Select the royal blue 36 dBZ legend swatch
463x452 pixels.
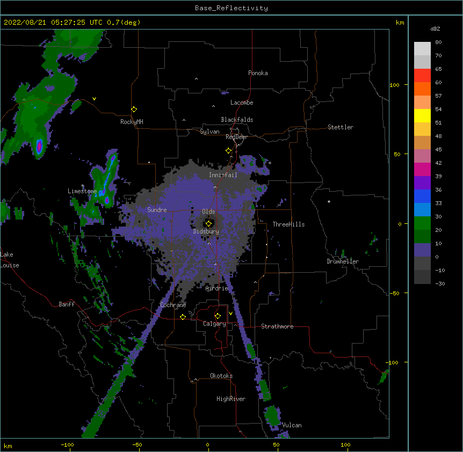tap(422, 196)
